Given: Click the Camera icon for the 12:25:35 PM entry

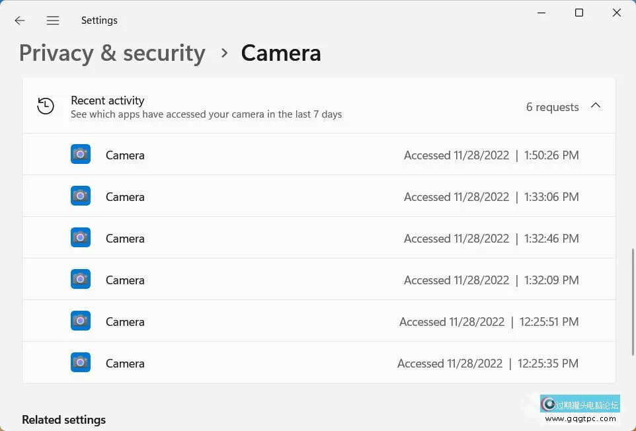Looking at the screenshot, I should [x=80, y=363].
